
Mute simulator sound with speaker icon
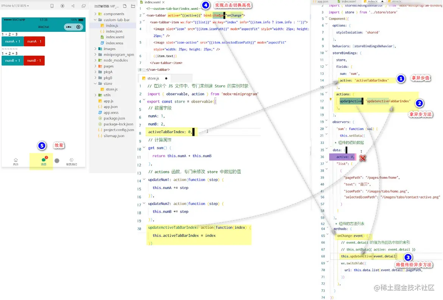(73, 6)
